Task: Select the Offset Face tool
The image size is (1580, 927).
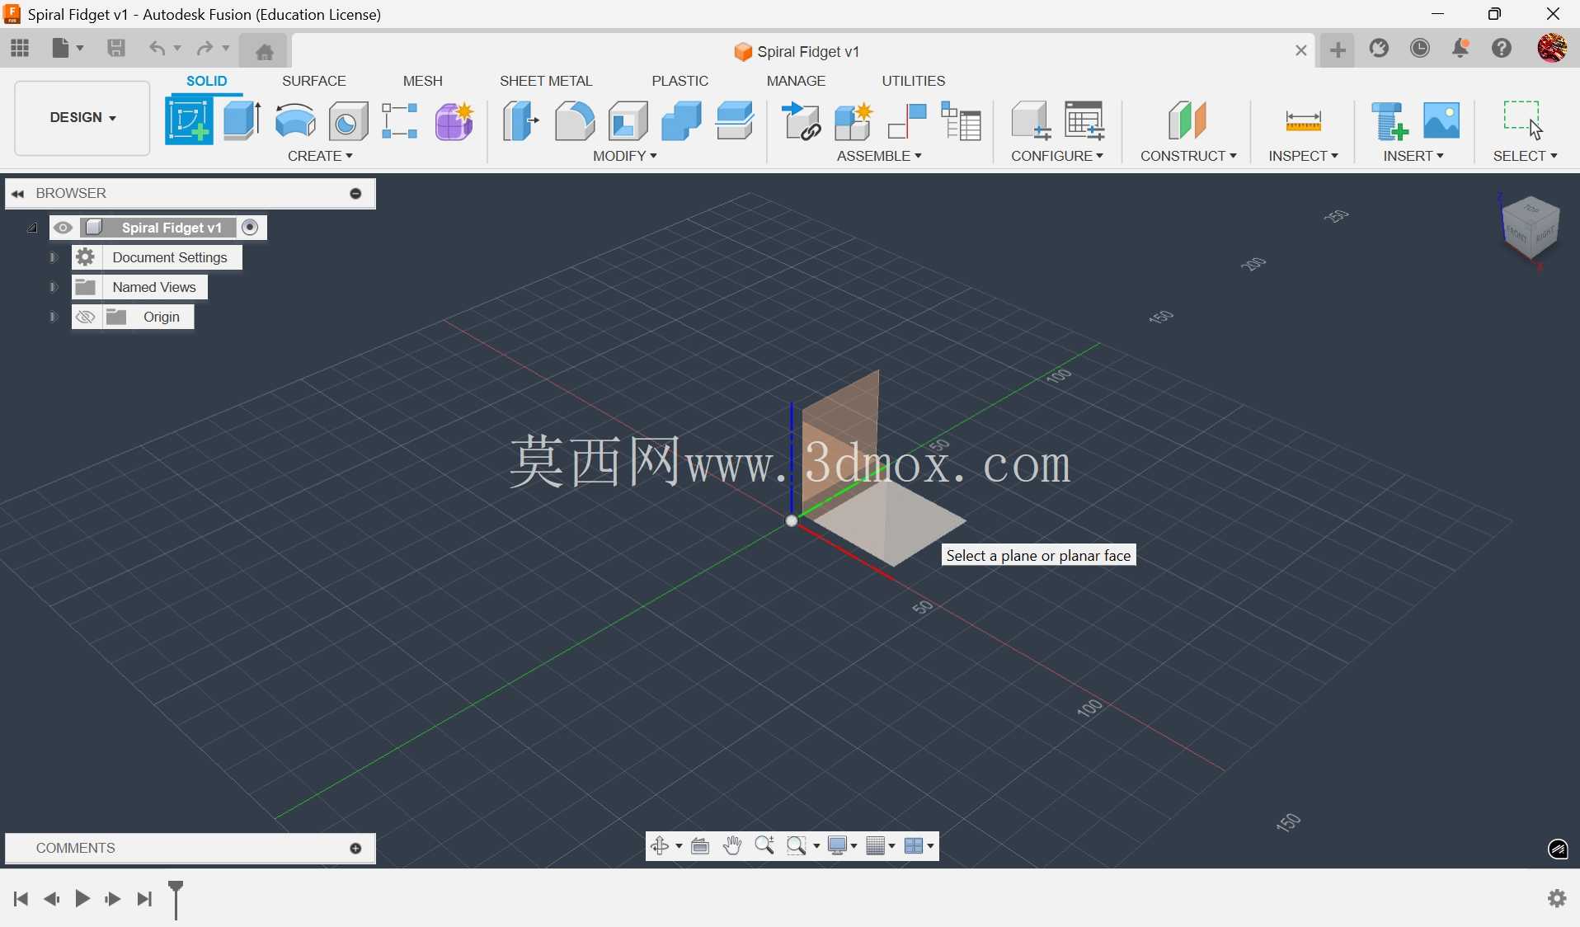Action: tap(735, 121)
